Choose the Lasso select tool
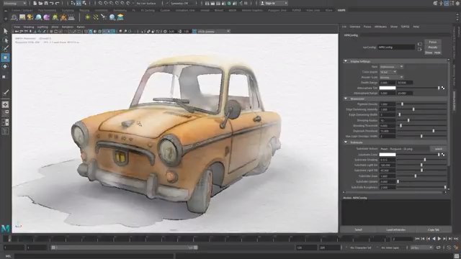Viewport: 461px width, 259px height. pos(5,40)
